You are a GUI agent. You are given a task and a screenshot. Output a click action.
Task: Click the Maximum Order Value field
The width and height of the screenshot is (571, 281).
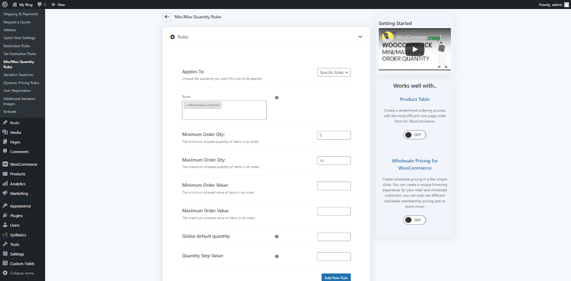(x=334, y=211)
